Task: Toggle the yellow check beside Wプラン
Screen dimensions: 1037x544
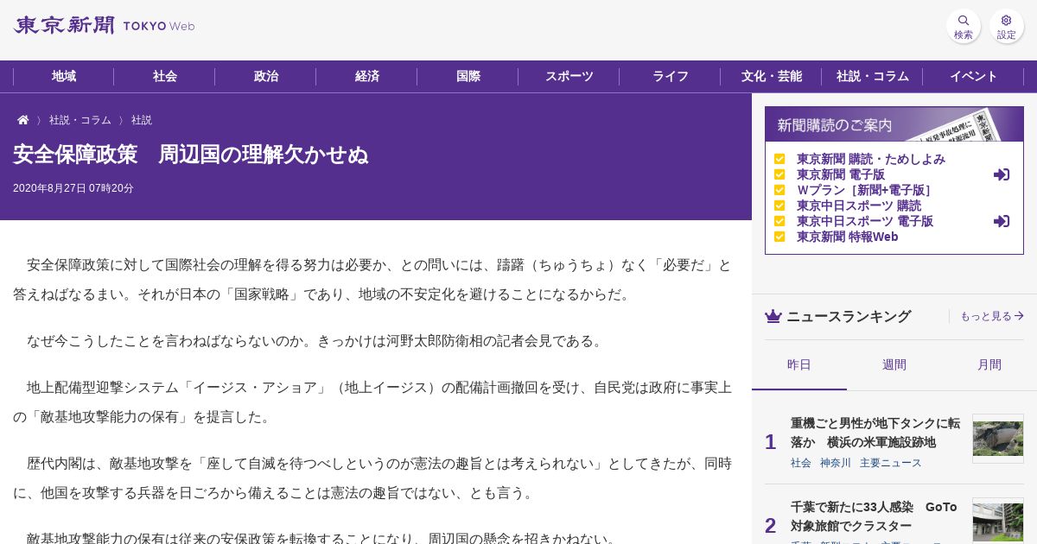Action: [x=779, y=190]
